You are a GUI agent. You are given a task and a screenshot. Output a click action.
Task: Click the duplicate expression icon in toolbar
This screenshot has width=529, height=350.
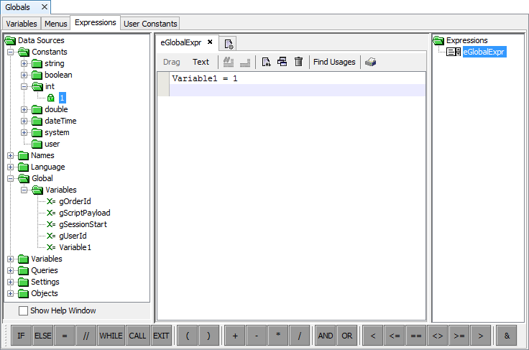(282, 63)
